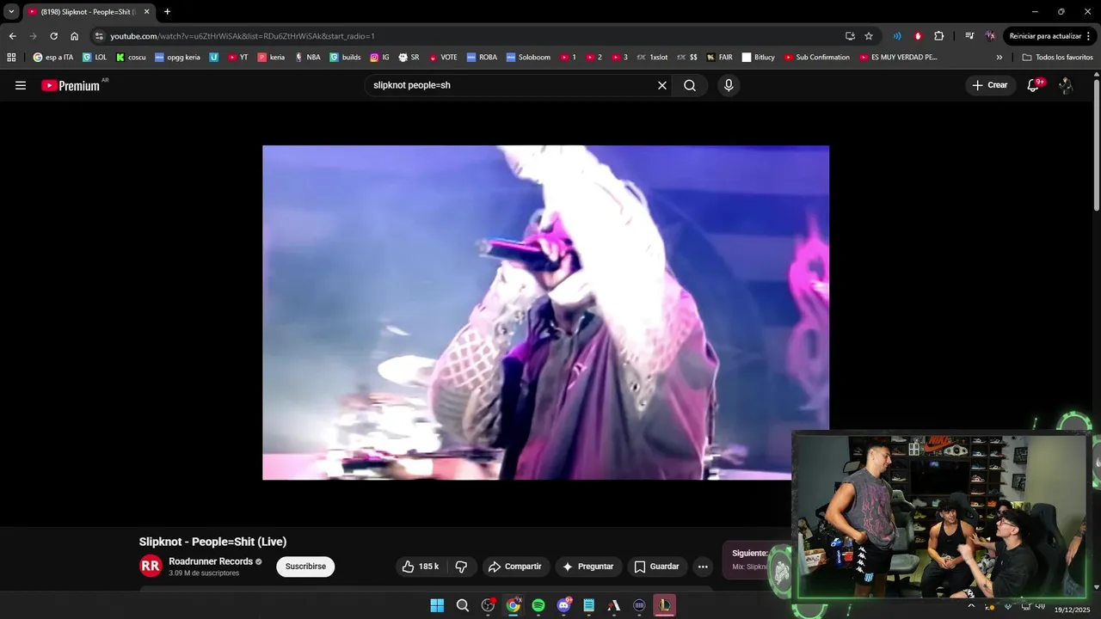Screen dimensions: 1101x619
Task: Open Notepad app in taskbar
Action: (589, 605)
